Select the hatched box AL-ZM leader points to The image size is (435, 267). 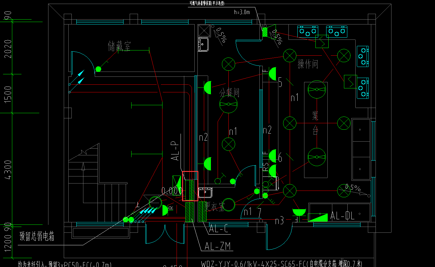pyautogui.click(x=189, y=212)
